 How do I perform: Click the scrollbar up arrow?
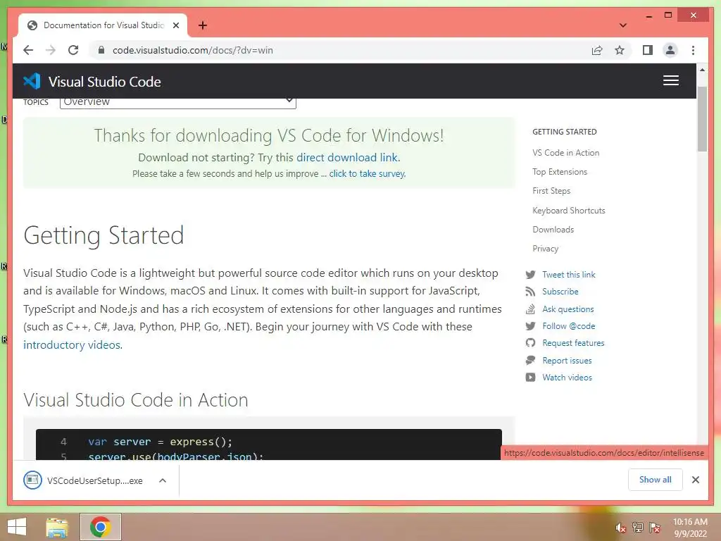[702, 70]
